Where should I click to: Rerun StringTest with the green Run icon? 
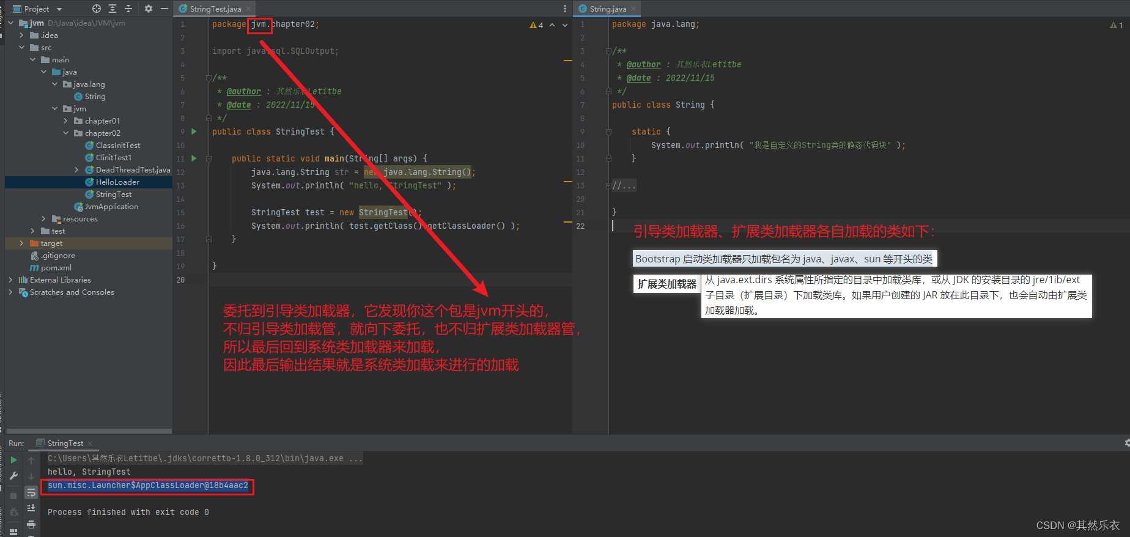coord(13,460)
